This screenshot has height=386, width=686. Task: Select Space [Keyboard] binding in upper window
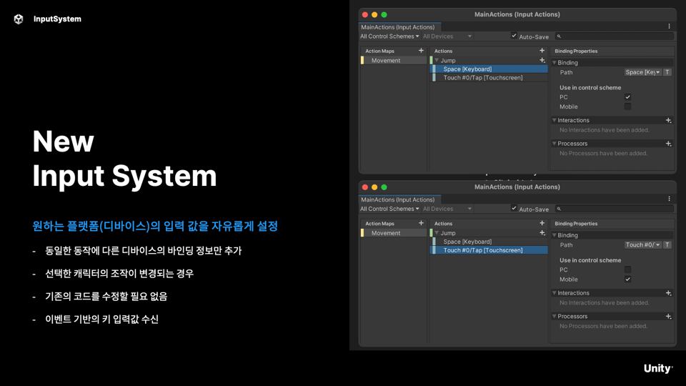pos(489,69)
